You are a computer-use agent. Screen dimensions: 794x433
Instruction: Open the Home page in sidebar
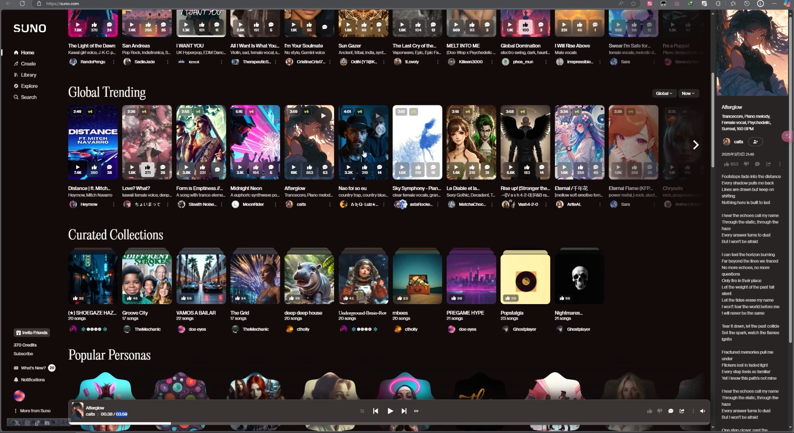click(x=24, y=52)
